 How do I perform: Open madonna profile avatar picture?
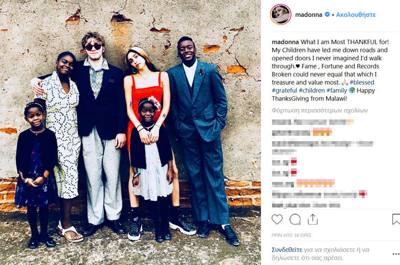pos(281,15)
